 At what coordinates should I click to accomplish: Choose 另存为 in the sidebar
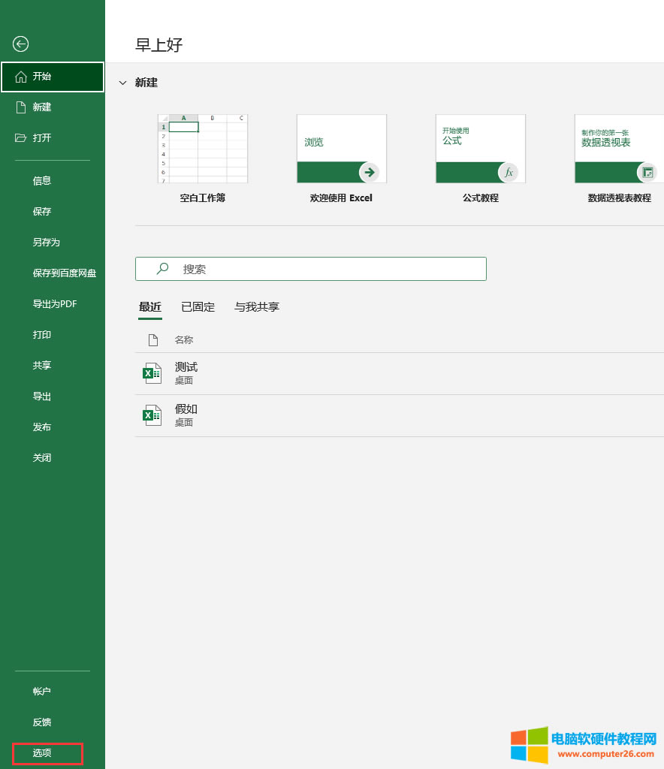point(46,243)
